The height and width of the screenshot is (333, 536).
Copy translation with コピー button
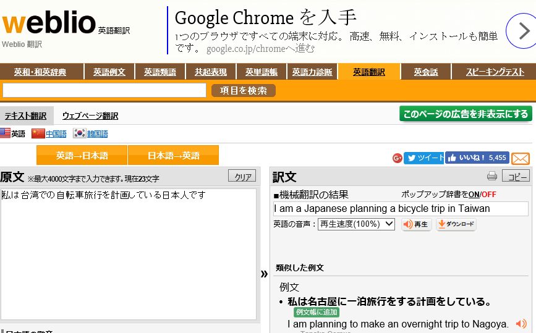pos(516,176)
